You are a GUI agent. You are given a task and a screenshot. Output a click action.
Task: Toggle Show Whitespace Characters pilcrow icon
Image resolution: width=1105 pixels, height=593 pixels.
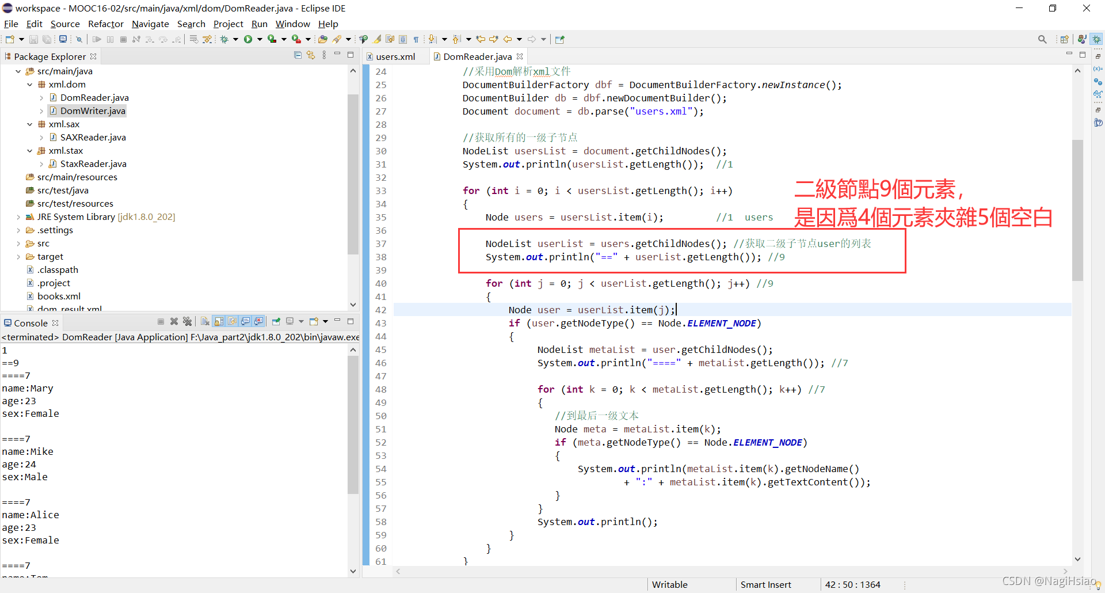click(416, 39)
